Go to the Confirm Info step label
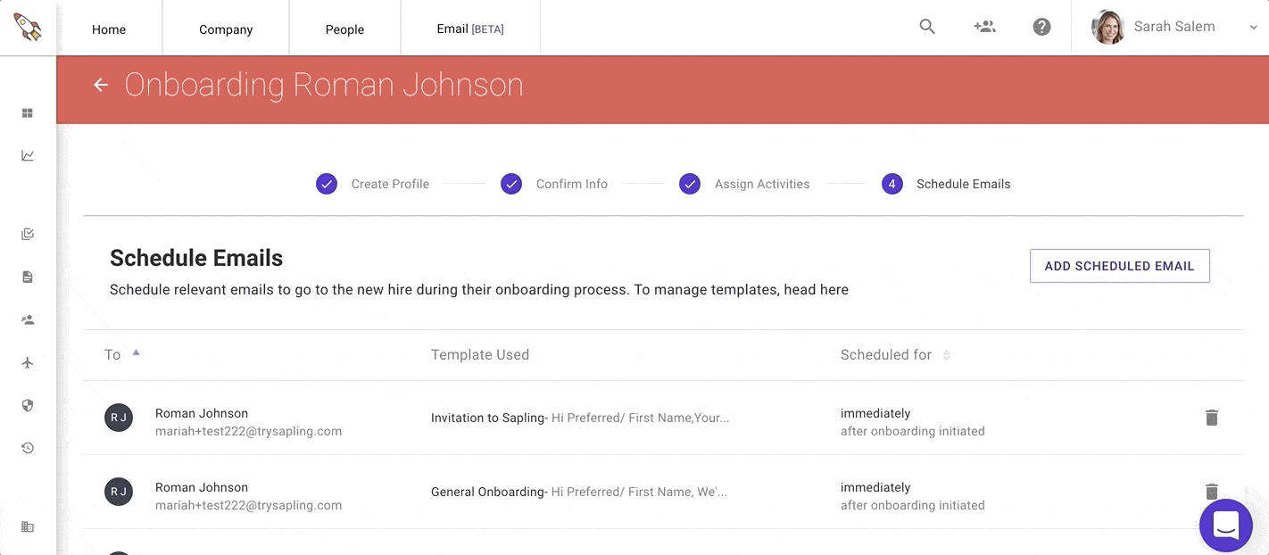 [x=572, y=184]
